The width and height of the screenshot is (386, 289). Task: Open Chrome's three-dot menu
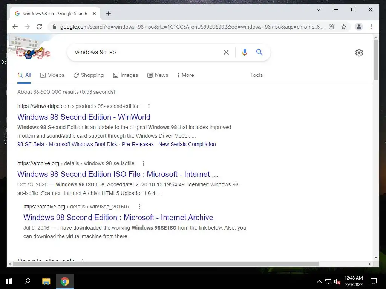[x=371, y=27]
